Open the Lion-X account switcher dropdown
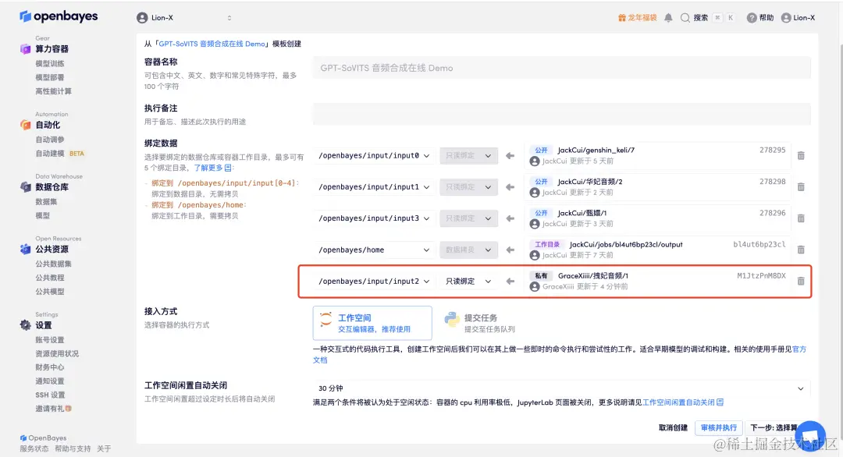843x457 pixels. (x=184, y=18)
